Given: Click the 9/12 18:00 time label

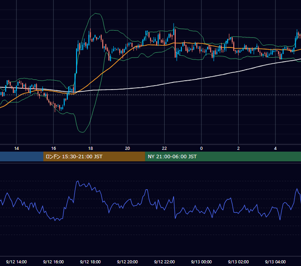Looking at the screenshot, I should tap(90, 262).
